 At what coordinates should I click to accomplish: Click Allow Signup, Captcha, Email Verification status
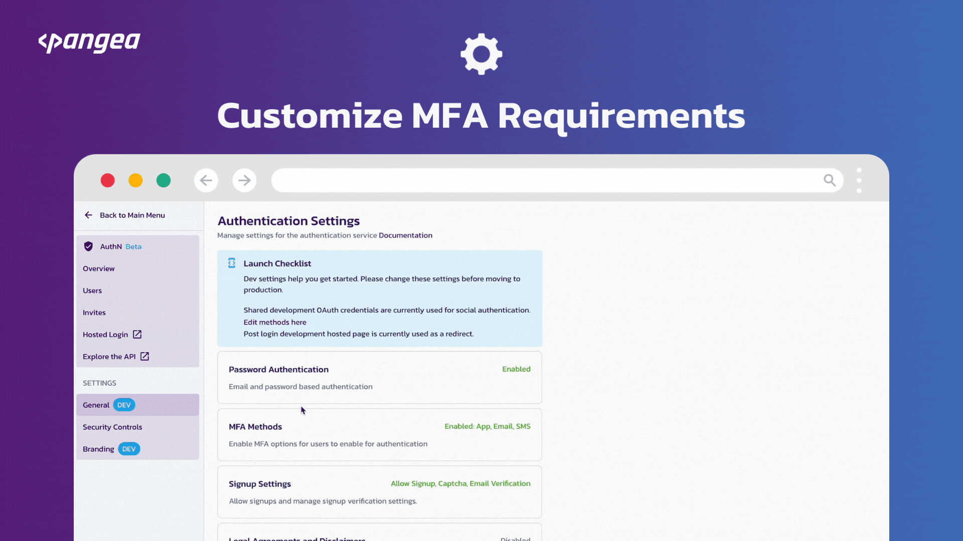[x=460, y=483]
